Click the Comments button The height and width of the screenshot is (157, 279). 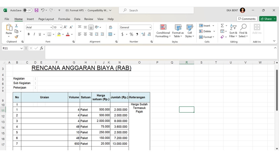(x=247, y=19)
